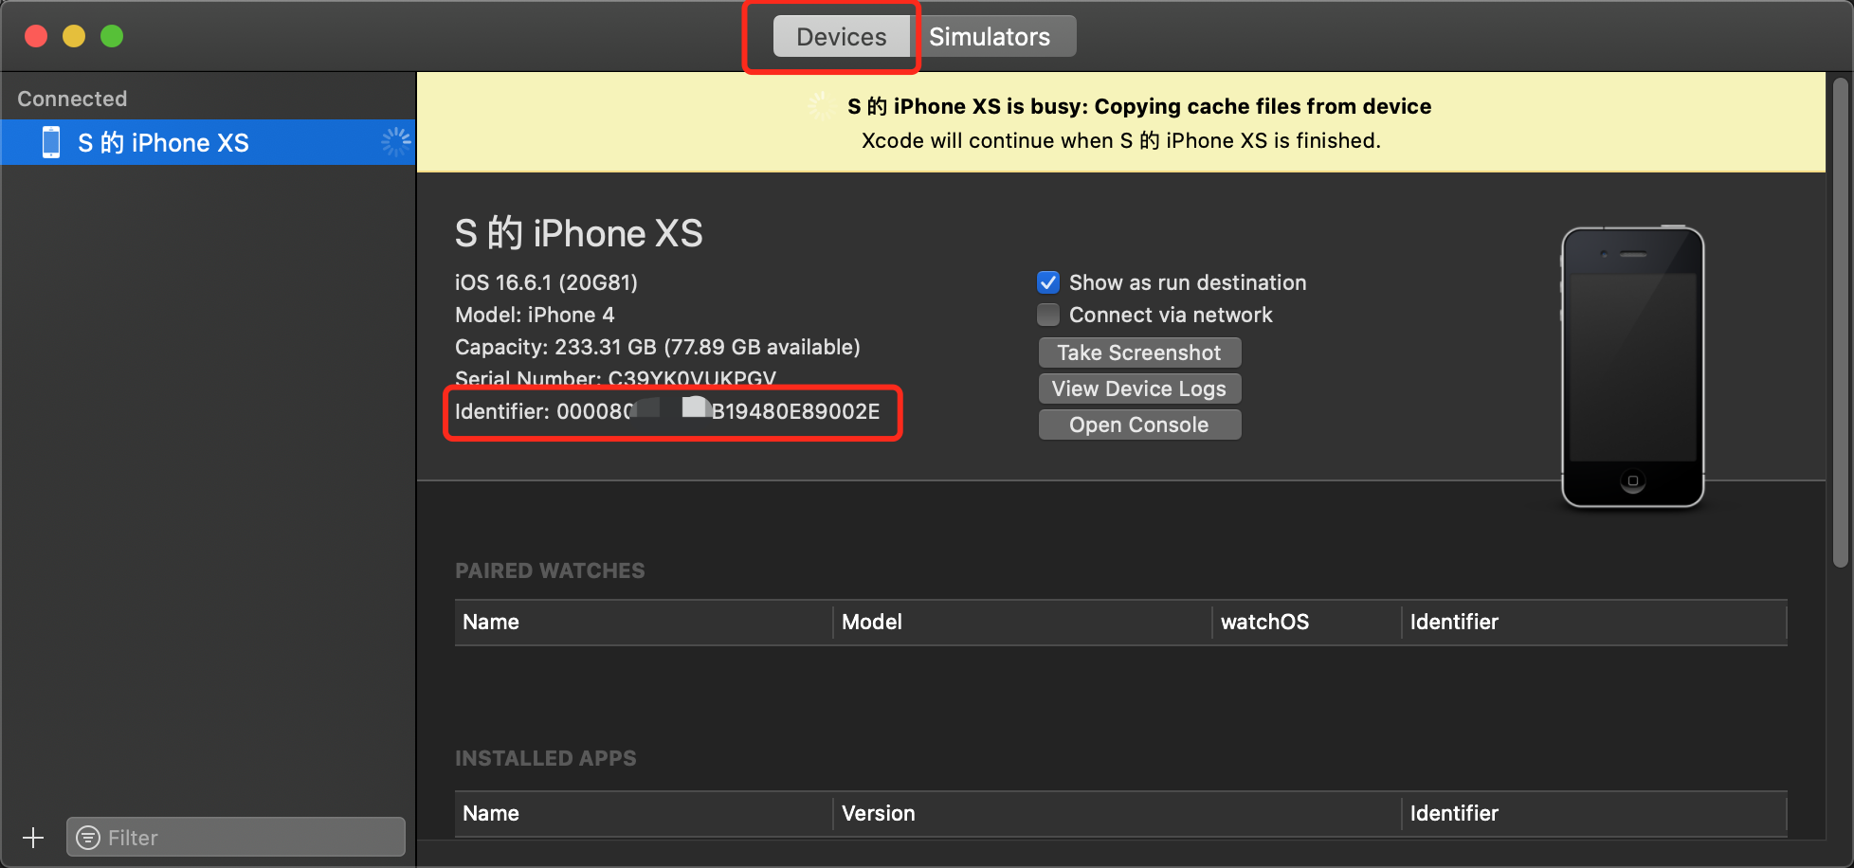
Task: Click the Serial Number text
Action: [x=615, y=378]
